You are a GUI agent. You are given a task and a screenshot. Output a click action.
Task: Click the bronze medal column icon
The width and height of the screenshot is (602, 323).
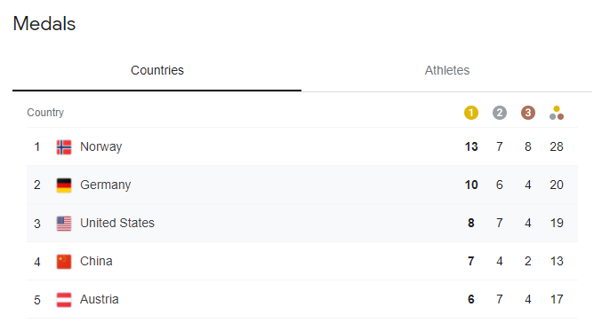(x=528, y=113)
